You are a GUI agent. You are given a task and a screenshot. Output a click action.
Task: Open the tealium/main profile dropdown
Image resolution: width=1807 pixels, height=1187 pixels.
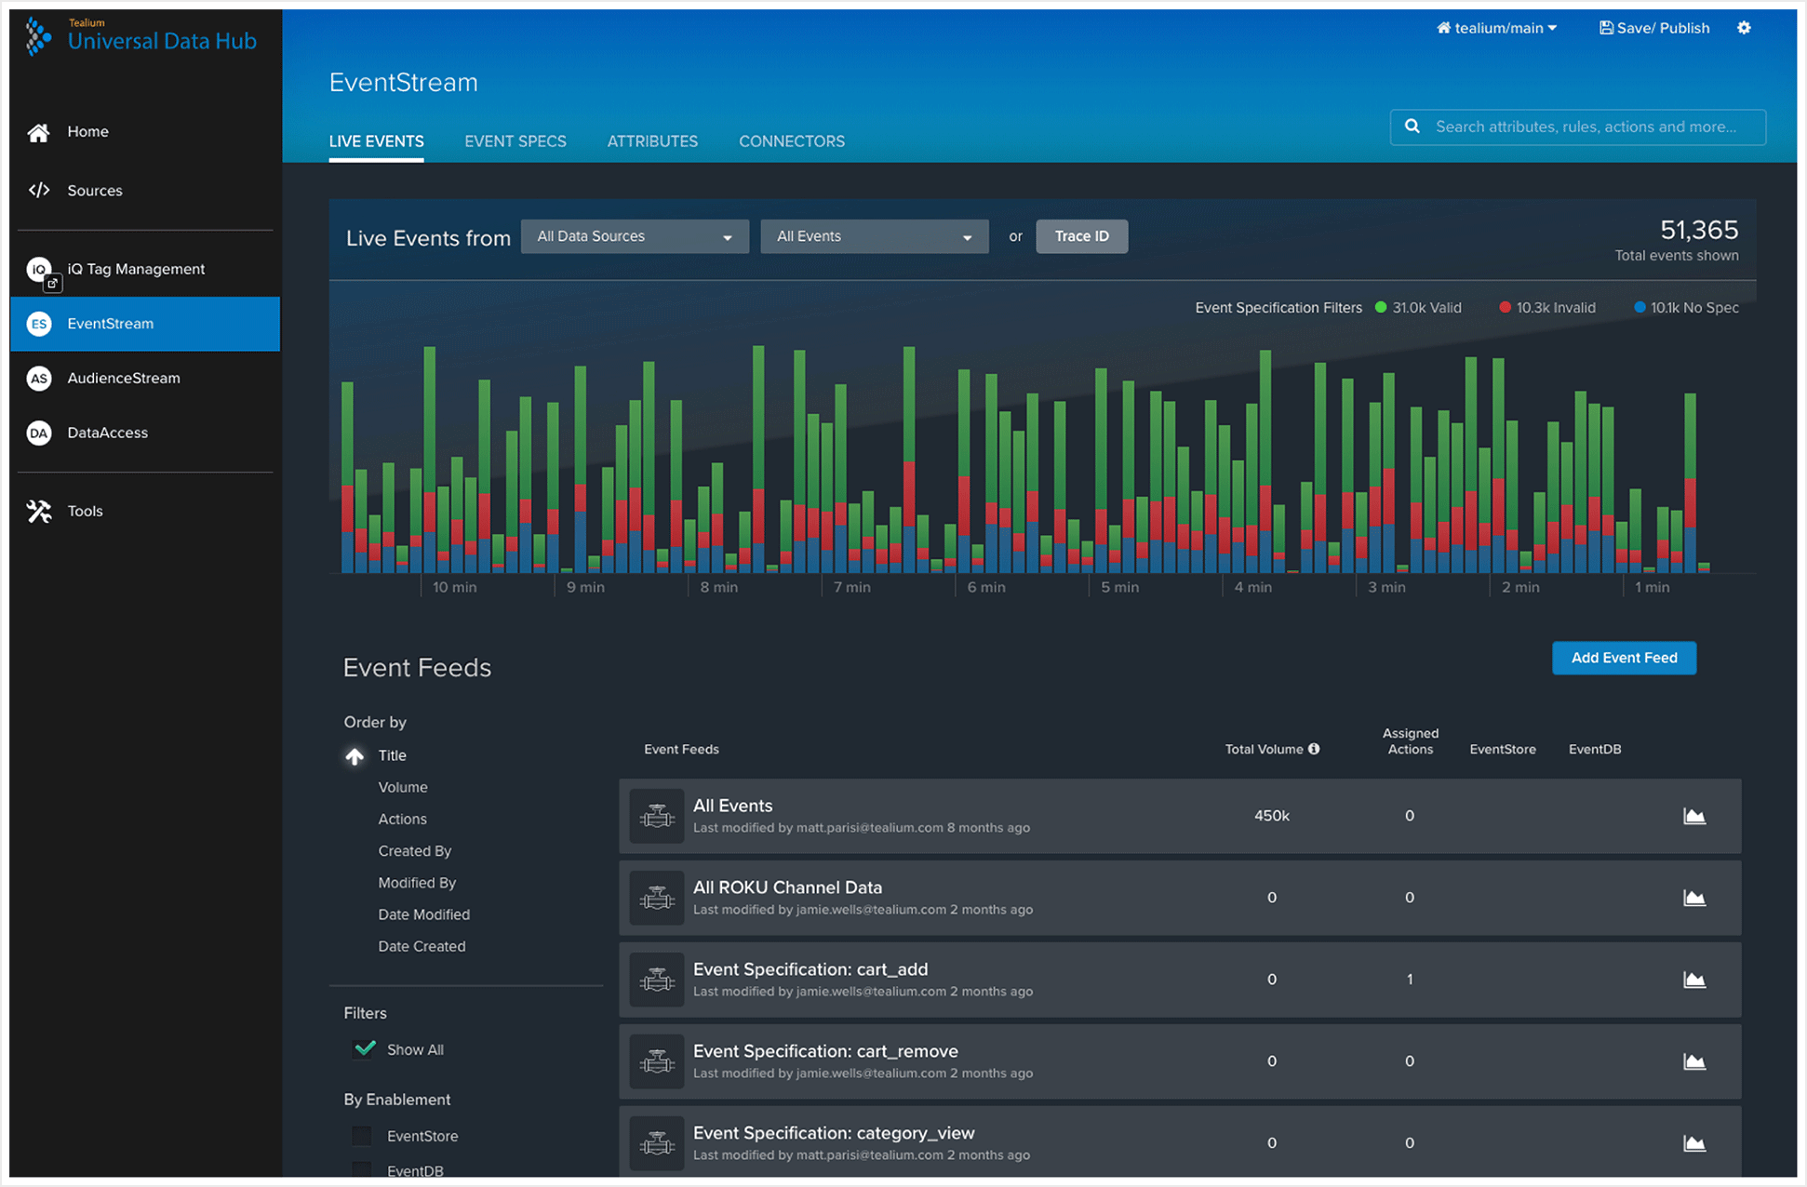click(x=1496, y=28)
